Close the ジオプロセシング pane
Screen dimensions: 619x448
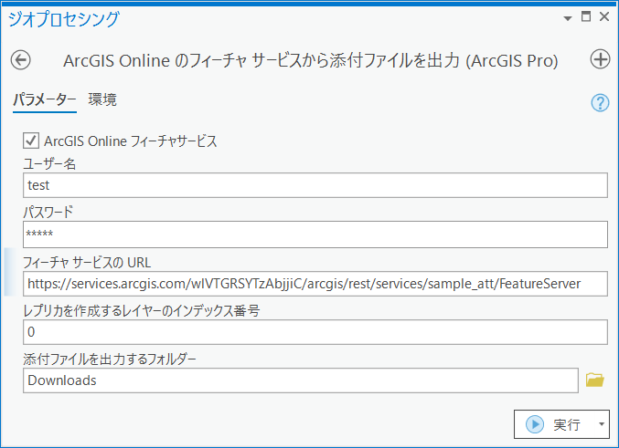604,16
